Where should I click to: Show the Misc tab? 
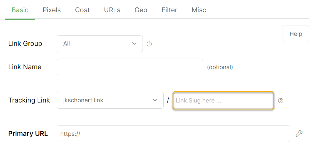[x=199, y=10]
